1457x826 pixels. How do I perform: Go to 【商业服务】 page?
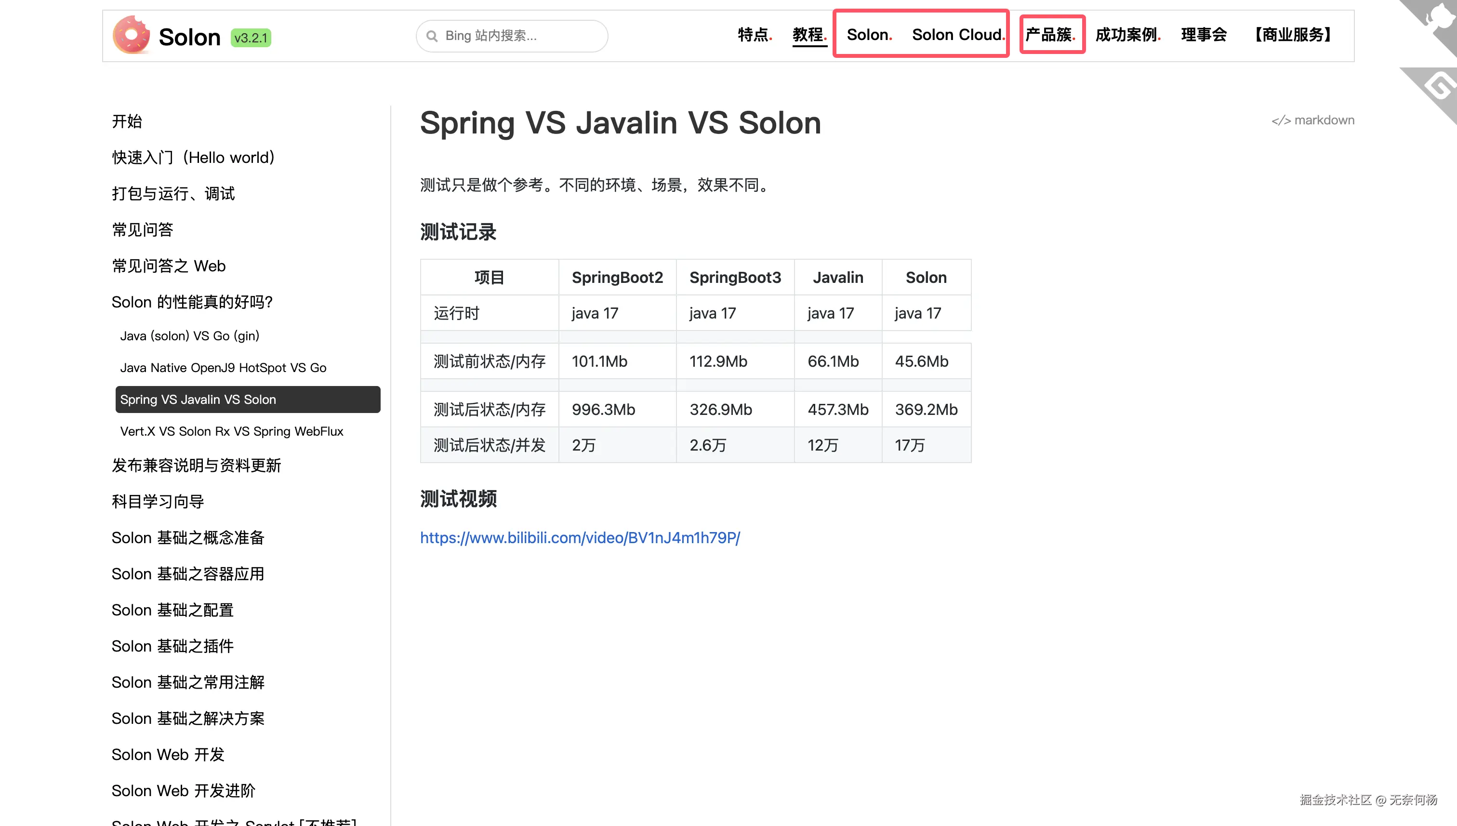click(x=1293, y=35)
